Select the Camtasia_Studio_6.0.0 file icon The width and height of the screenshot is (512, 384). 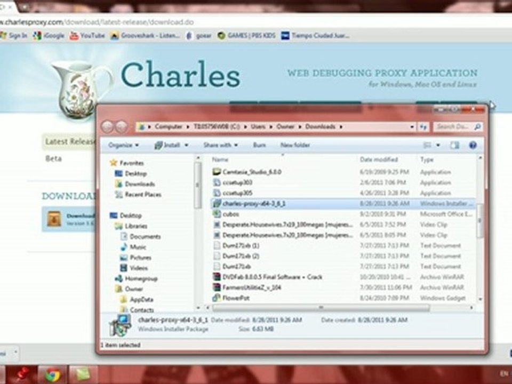[x=217, y=172]
